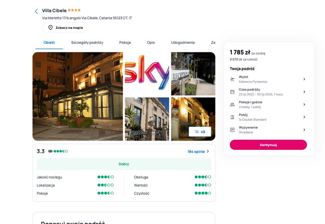Image resolution: width=325 pixels, height=224 pixels.
Task: Click the 3.3 rating score
Action: pos(41,151)
